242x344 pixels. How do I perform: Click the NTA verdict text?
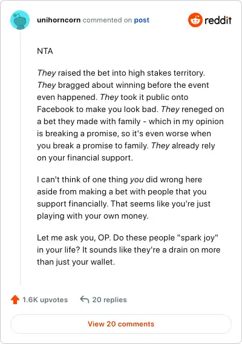coord(45,51)
